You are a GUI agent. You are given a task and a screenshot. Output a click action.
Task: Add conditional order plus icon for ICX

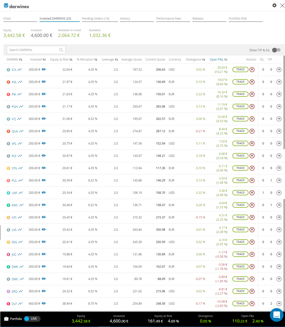(x=279, y=70)
